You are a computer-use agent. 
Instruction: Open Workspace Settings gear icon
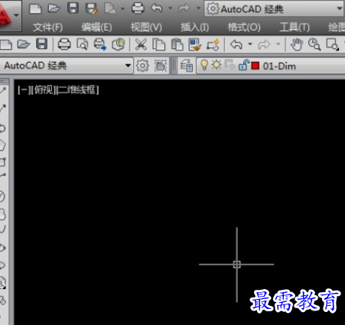pos(142,66)
